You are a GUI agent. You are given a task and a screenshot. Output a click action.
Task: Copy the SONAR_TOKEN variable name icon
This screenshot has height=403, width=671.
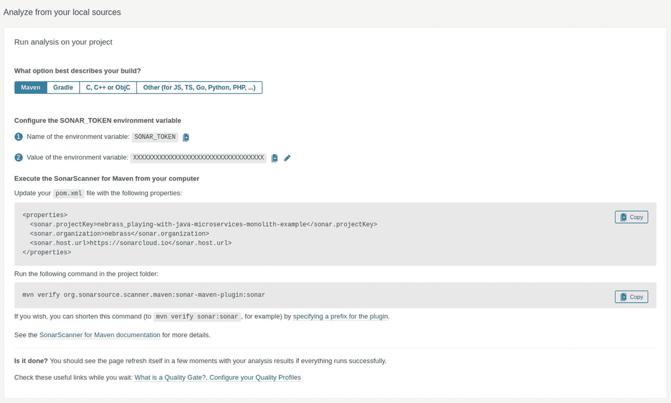click(186, 137)
